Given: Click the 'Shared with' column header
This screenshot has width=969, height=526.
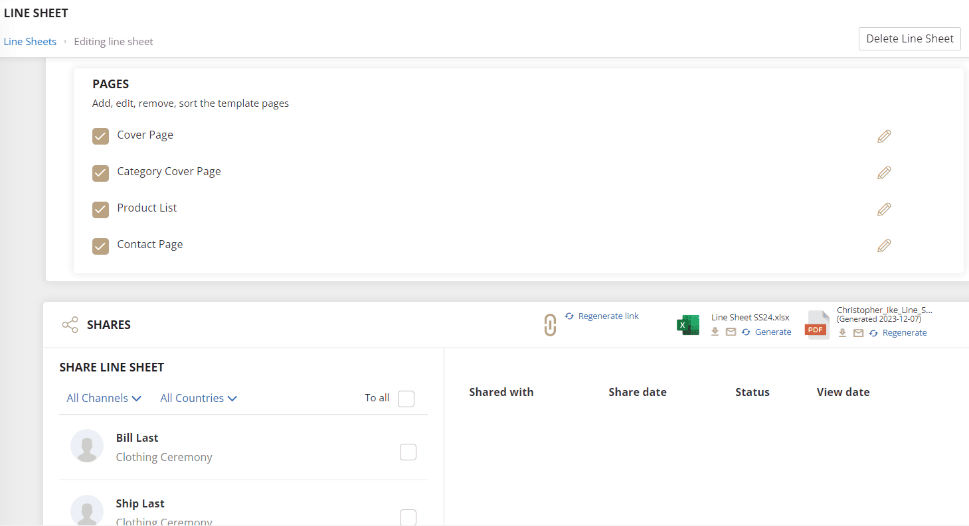Looking at the screenshot, I should coord(501,392).
